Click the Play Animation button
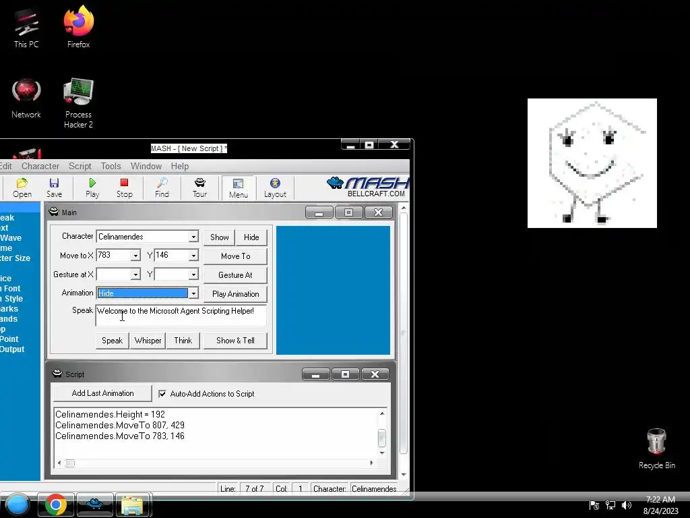The height and width of the screenshot is (518, 690). [235, 294]
